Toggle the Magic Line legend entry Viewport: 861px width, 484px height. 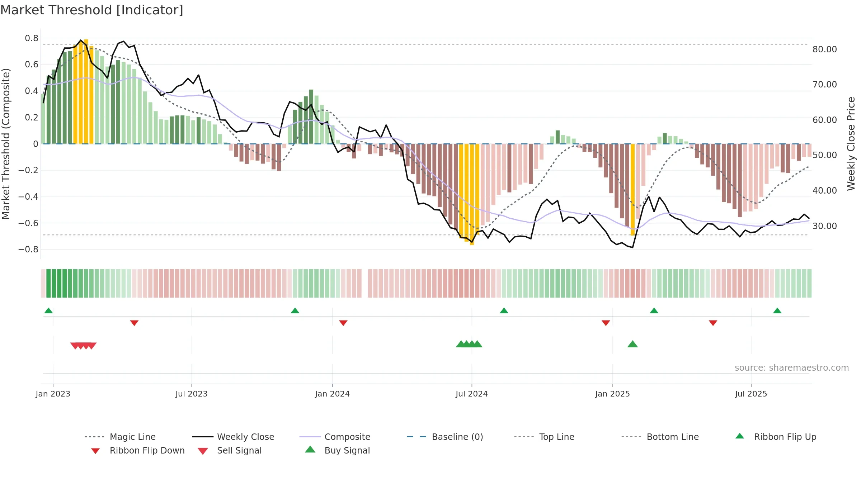coord(120,437)
